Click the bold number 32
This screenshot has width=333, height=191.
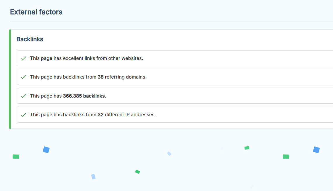pos(100,115)
